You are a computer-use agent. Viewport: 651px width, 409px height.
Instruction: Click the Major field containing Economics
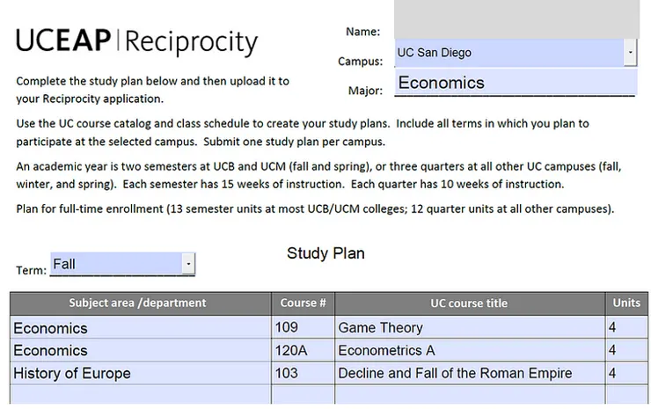pos(515,84)
